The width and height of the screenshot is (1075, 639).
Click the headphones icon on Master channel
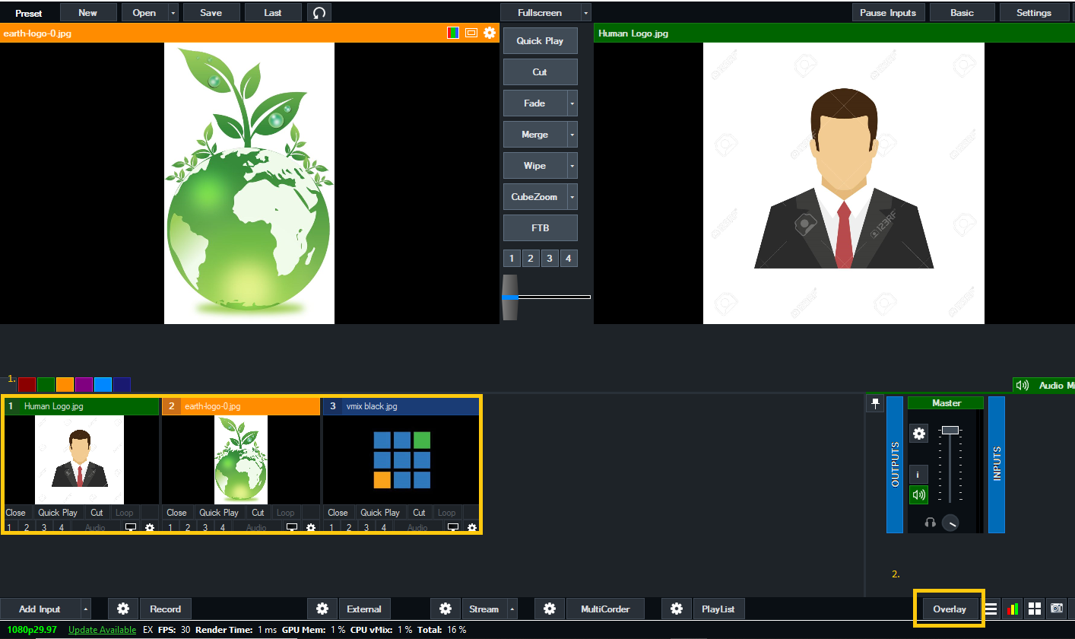(929, 523)
